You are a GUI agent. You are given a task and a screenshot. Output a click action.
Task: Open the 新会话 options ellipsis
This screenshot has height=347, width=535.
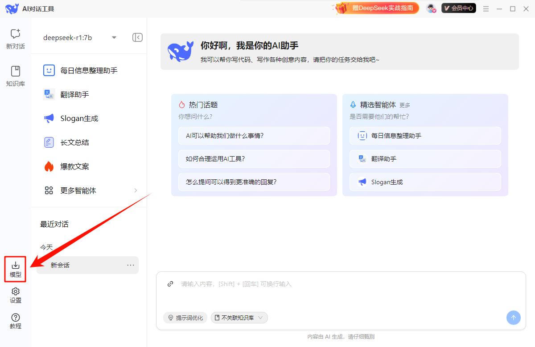click(x=131, y=265)
